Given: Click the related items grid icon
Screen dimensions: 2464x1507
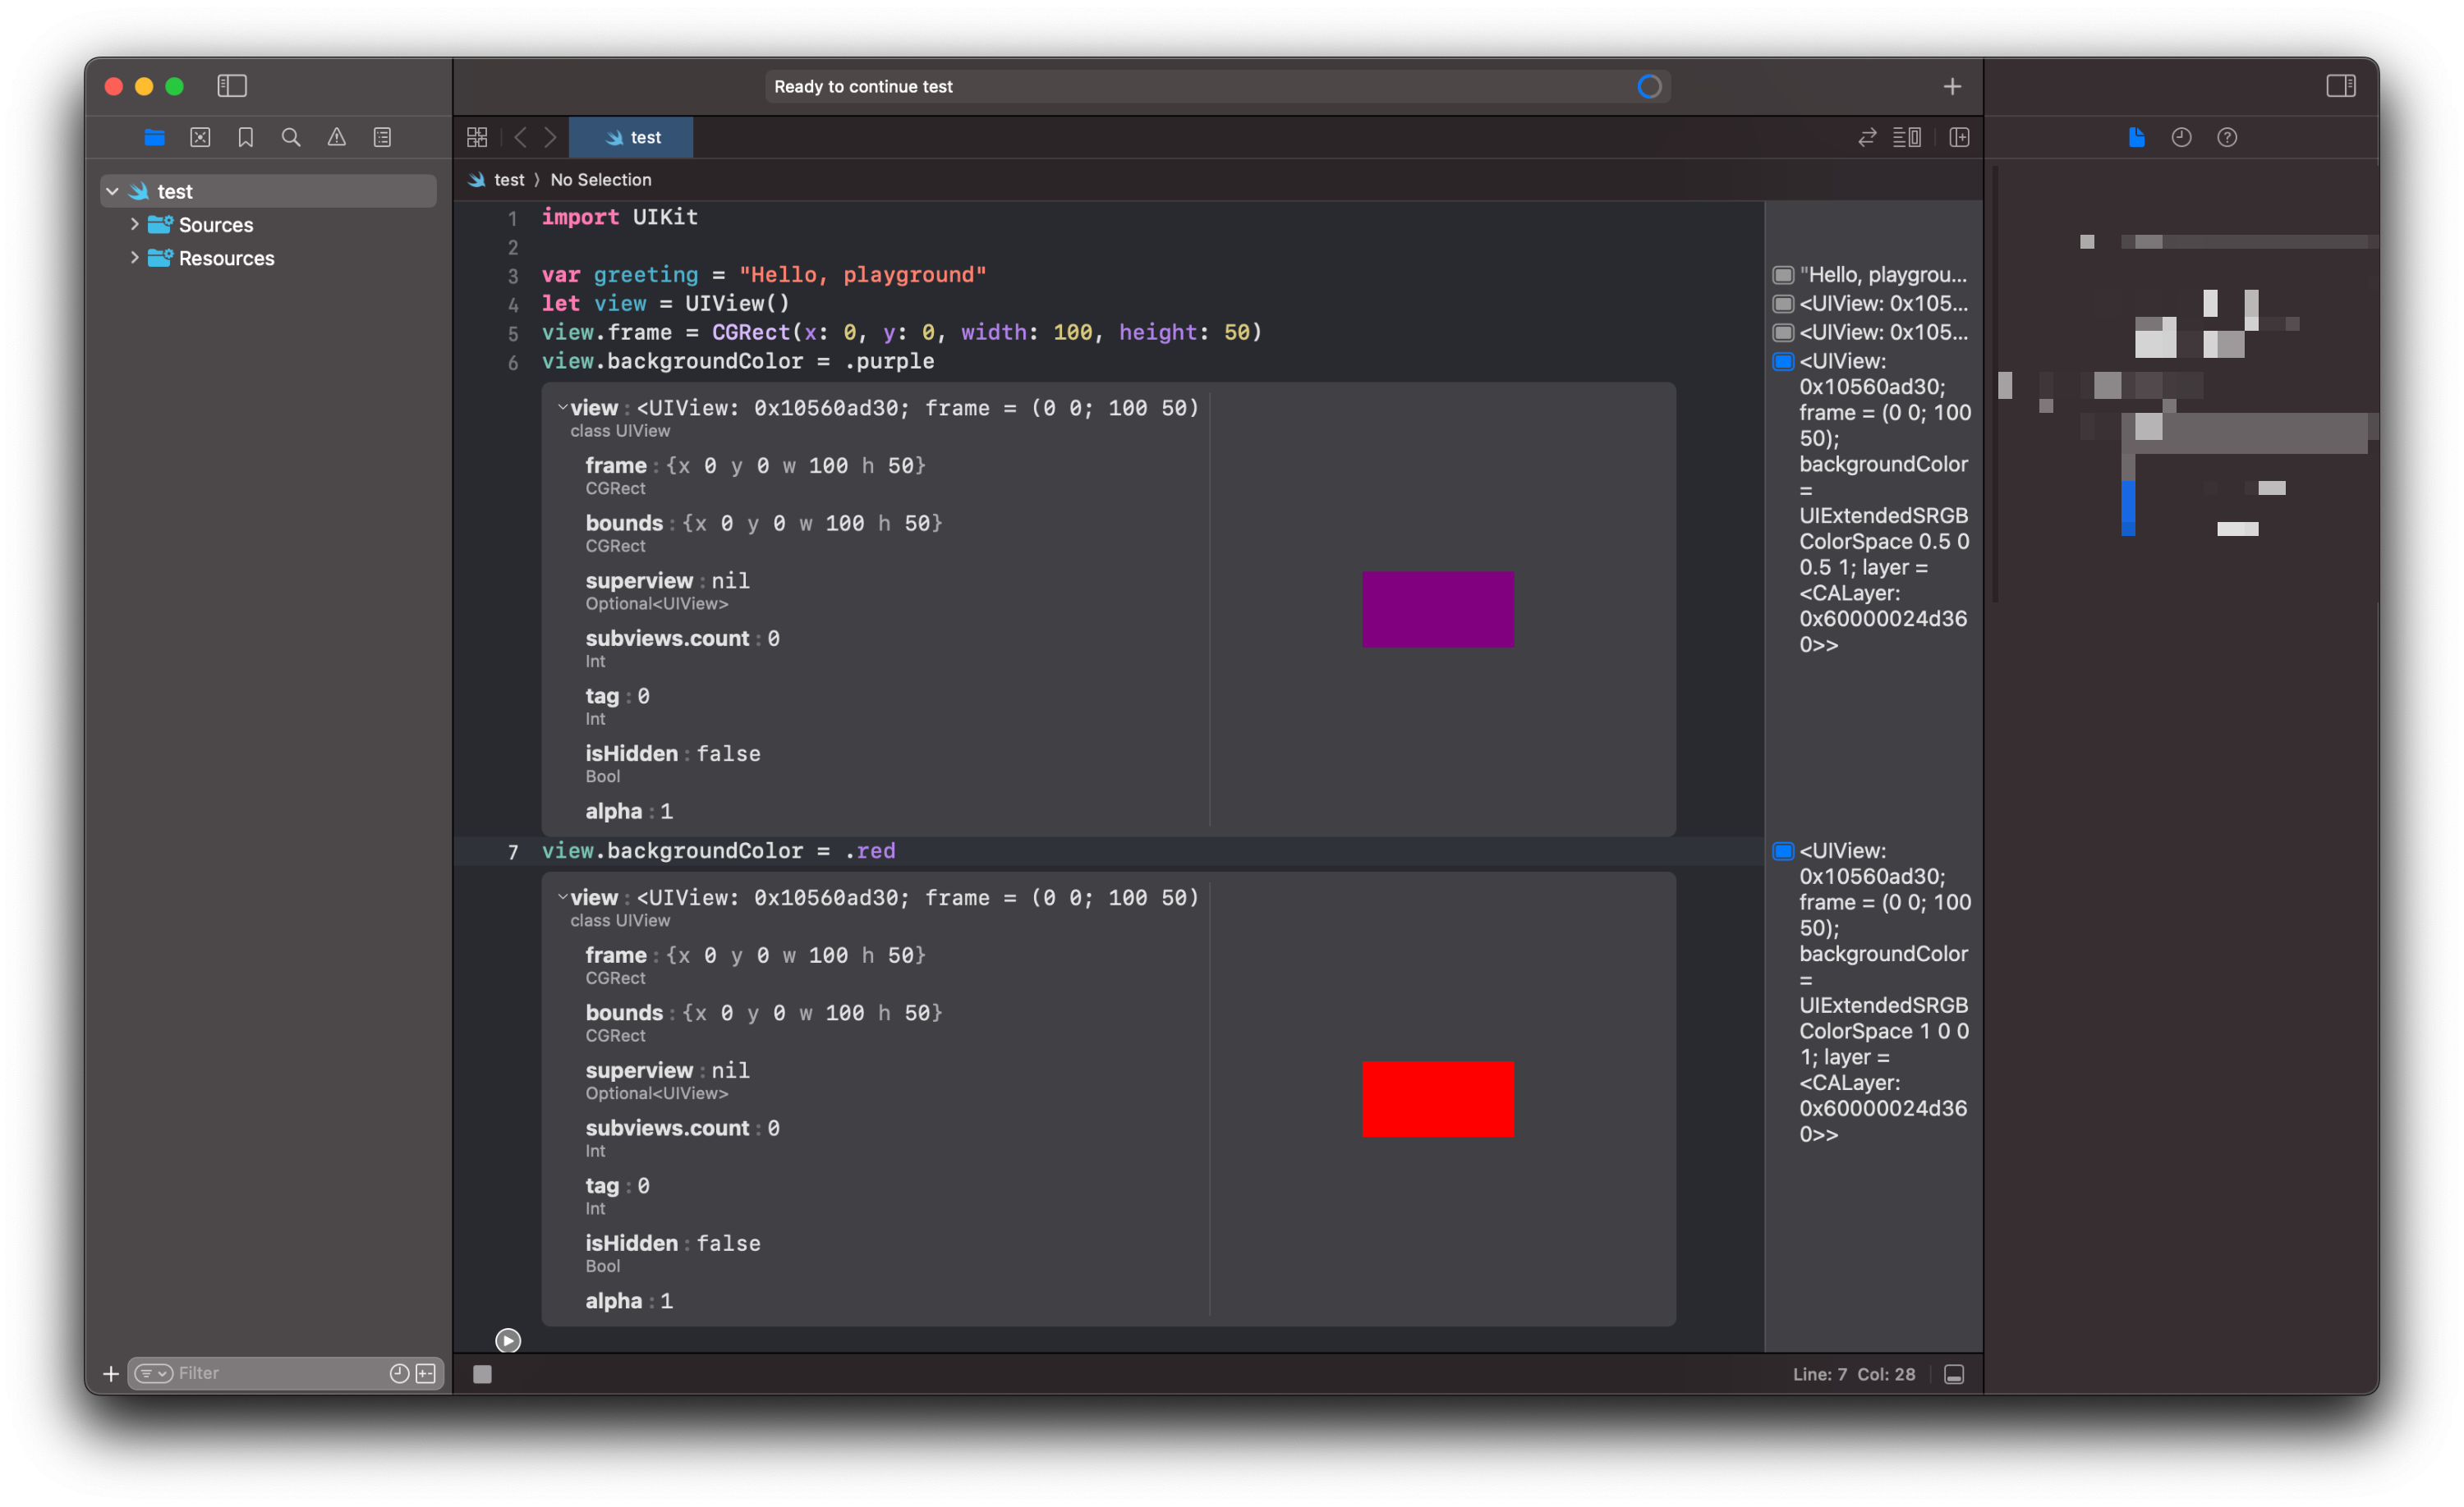Looking at the screenshot, I should pos(477,137).
